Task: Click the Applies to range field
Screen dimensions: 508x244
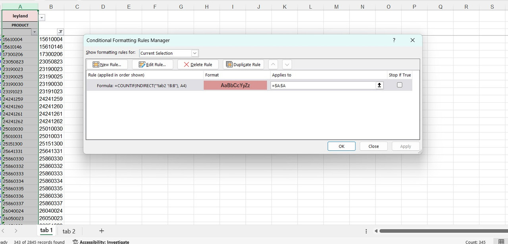Action: (323, 85)
